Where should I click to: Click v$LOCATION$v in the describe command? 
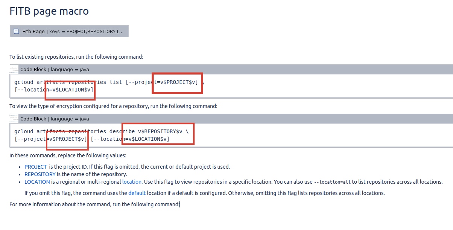[147, 139]
